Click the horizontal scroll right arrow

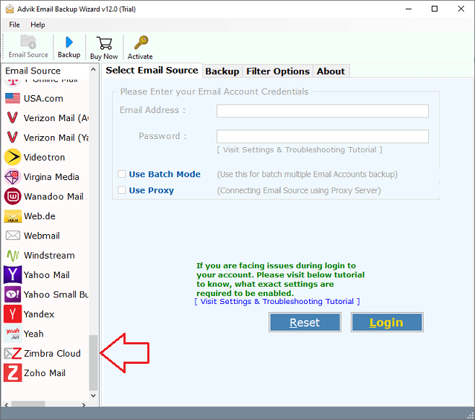[84, 404]
